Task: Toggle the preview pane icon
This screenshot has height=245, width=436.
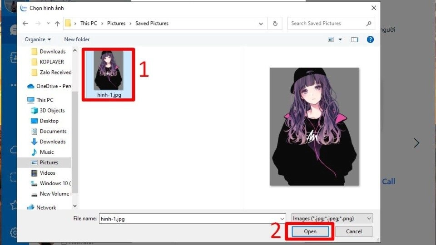Action: point(355,39)
